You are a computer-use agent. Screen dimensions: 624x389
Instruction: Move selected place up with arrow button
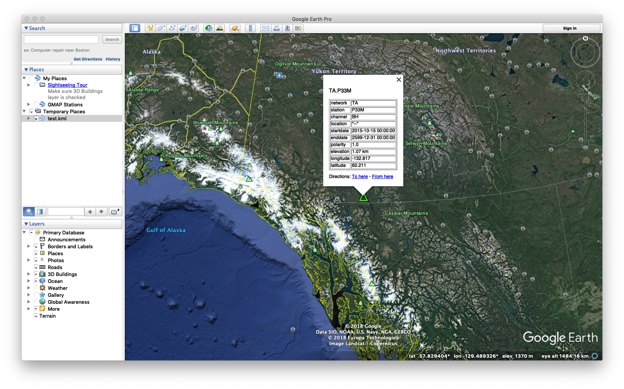[90, 212]
